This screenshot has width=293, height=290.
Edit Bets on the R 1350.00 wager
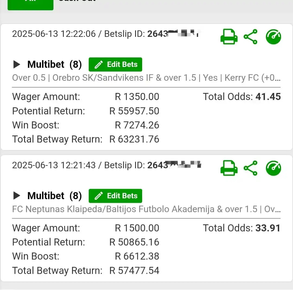[115, 65]
